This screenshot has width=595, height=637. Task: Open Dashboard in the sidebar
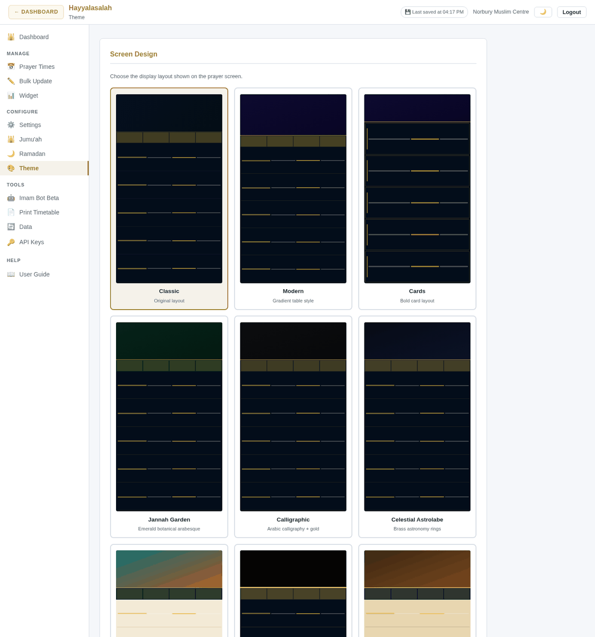tap(44, 37)
